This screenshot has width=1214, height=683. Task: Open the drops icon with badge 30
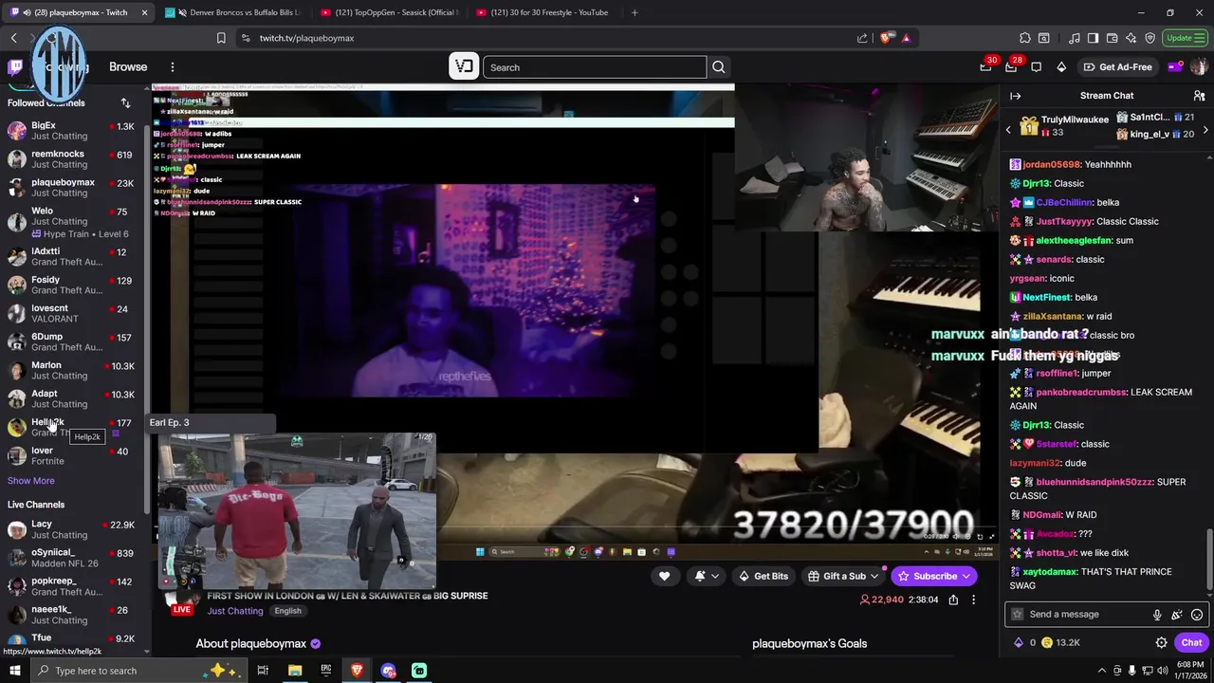coord(986,67)
